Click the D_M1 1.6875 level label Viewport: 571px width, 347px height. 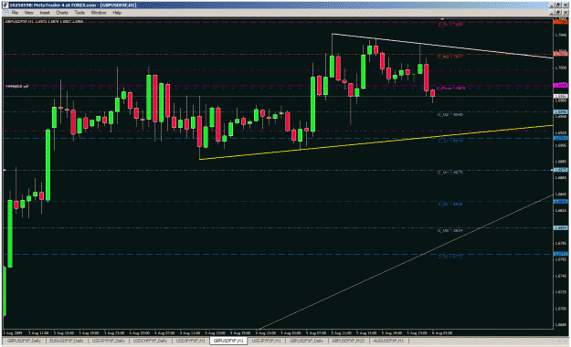[x=450, y=173]
